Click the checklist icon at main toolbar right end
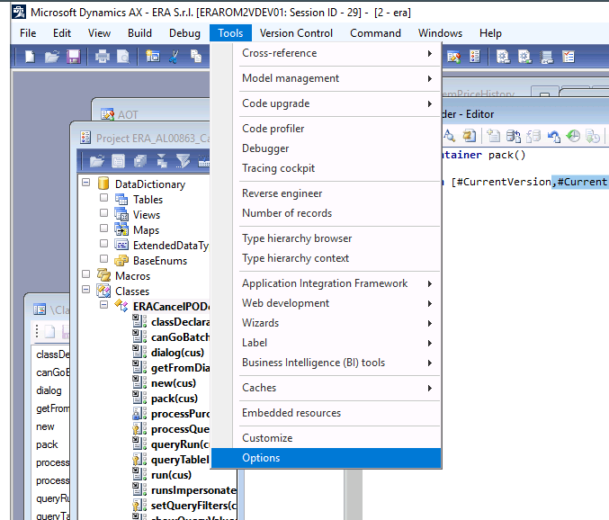The height and width of the screenshot is (520, 609). (569, 57)
